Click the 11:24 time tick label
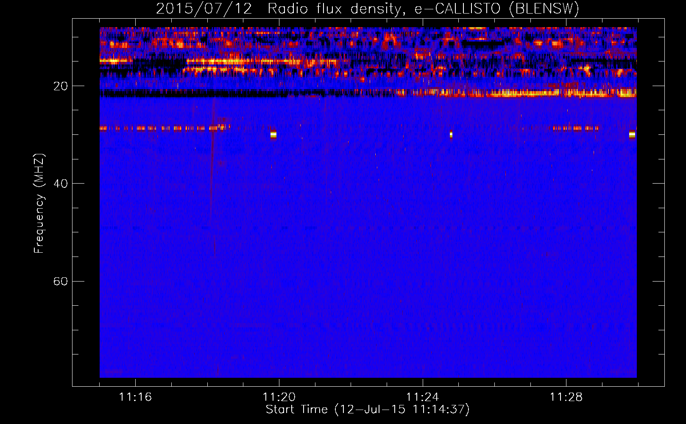The height and width of the screenshot is (424, 686). coord(422,397)
